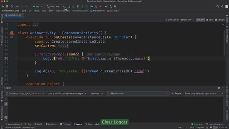
Task: Open the Device File Explorer side panel
Action: point(227,96)
